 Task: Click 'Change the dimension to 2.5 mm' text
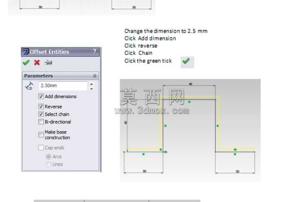pos(166,31)
